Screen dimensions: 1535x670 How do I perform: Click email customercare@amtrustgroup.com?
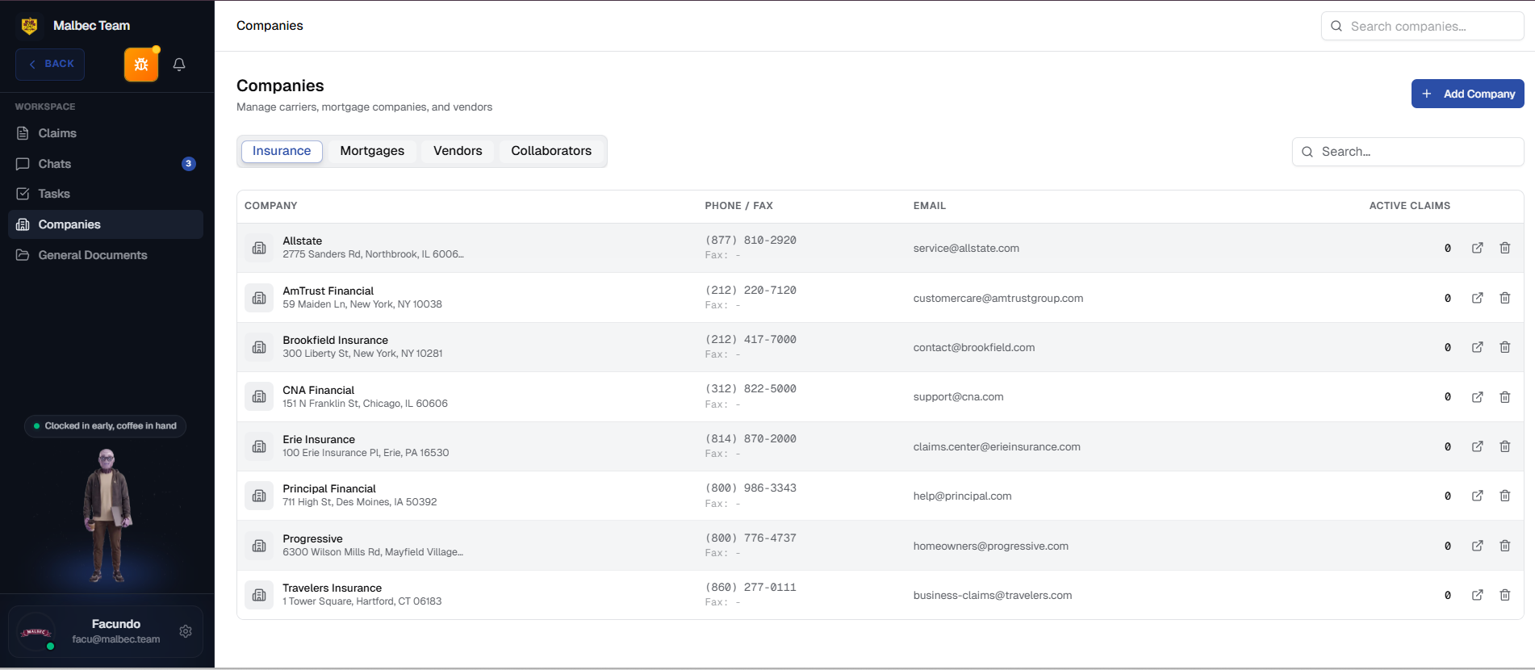(x=998, y=298)
